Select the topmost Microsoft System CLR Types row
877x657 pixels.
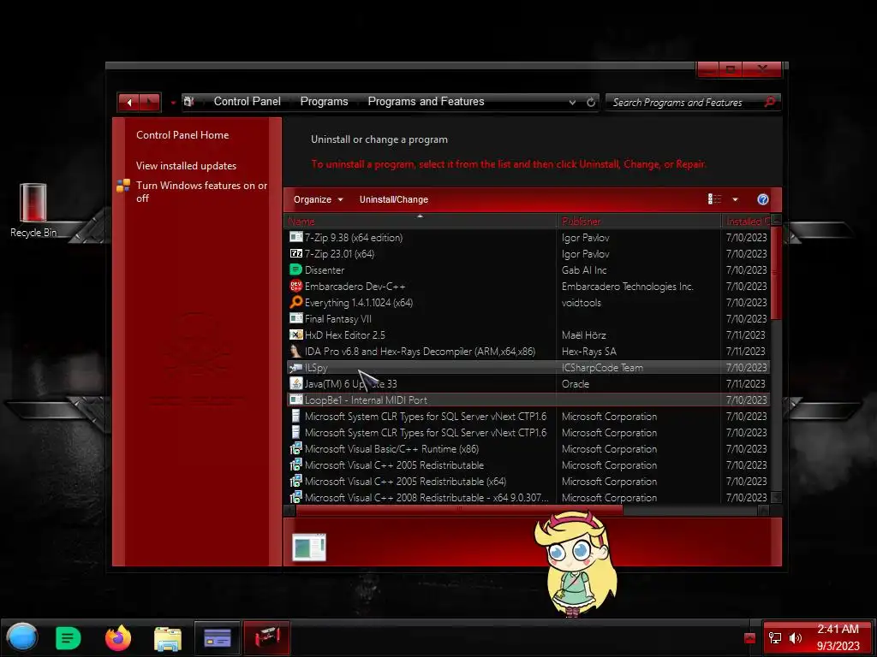pyautogui.click(x=528, y=417)
